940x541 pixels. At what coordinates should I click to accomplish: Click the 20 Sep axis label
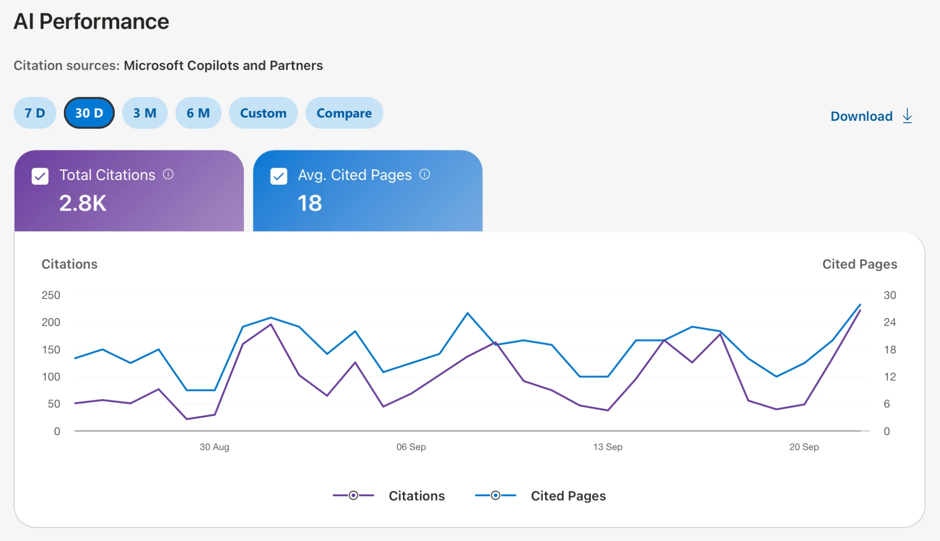pyautogui.click(x=804, y=447)
